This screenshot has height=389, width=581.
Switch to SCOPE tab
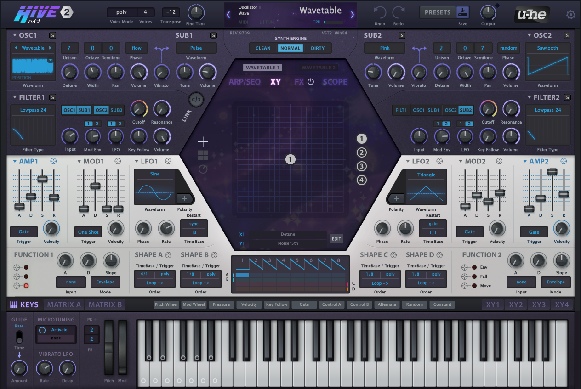335,82
